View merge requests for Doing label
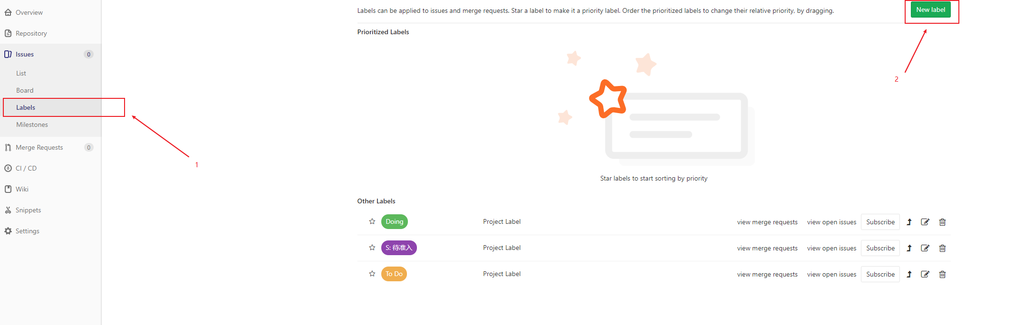The width and height of the screenshot is (1024, 325). pyautogui.click(x=767, y=222)
